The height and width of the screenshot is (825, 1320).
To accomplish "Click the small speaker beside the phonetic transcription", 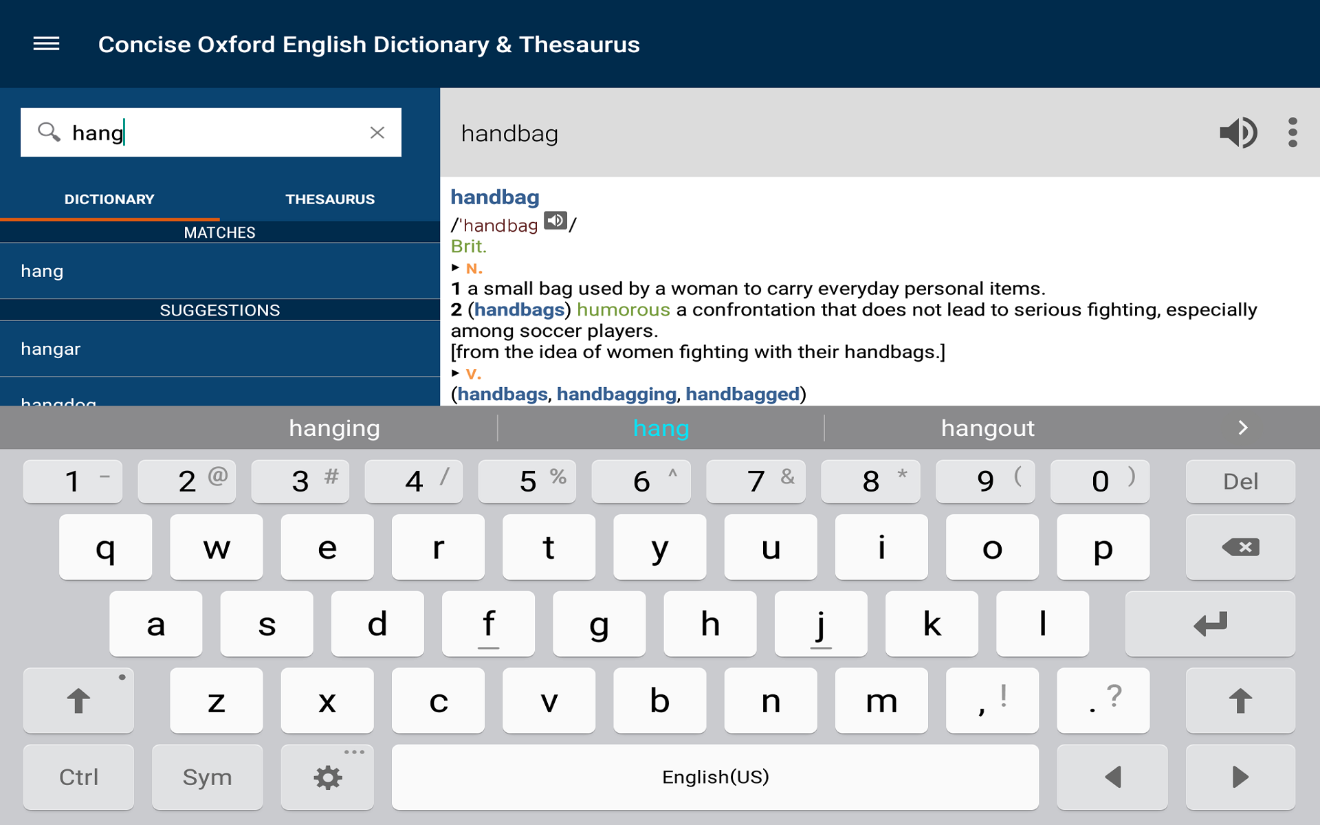I will coord(555,220).
